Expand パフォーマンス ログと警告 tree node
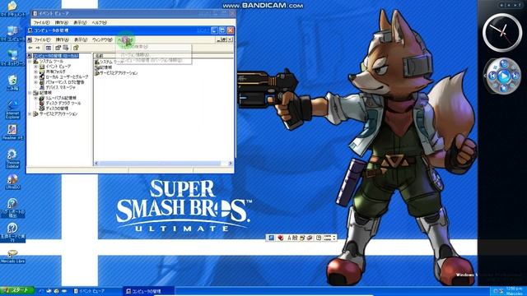Screen dimensions: 527x296 35,82
